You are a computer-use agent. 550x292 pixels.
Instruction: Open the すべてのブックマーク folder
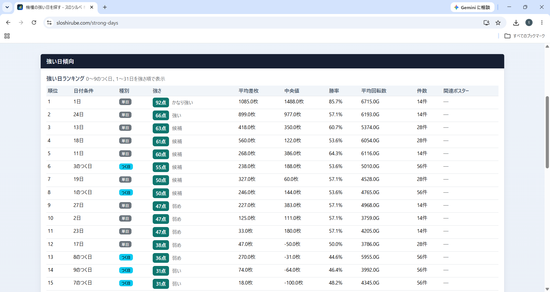525,36
